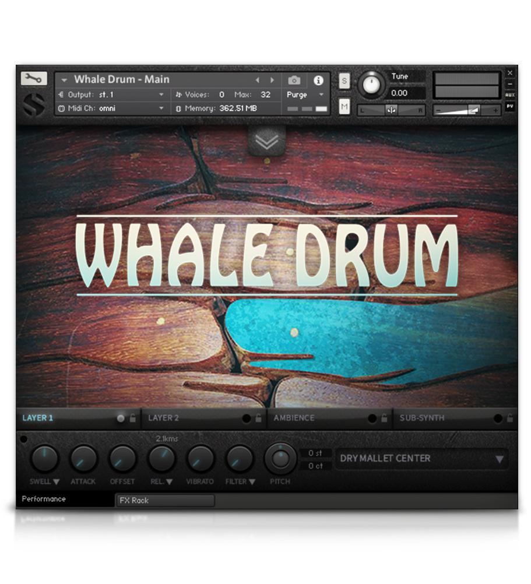Open the FX Rack tab
The image size is (531, 584).
click(165, 501)
